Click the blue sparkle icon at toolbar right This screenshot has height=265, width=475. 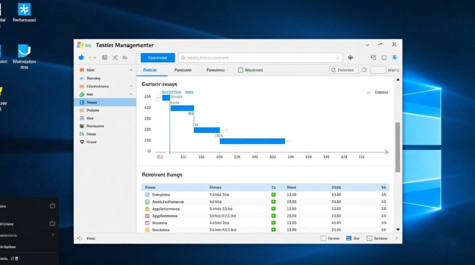click(395, 58)
